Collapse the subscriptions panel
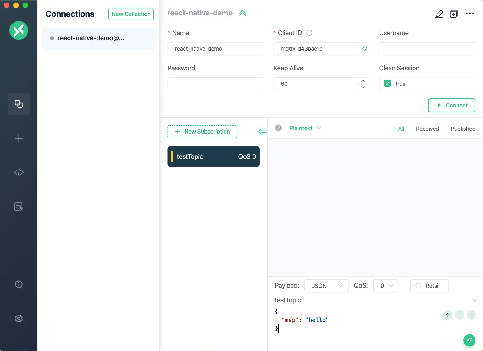This screenshot has height=351, width=483. click(263, 131)
